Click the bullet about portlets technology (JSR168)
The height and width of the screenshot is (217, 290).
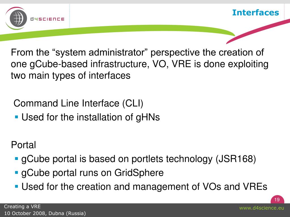[138, 159]
